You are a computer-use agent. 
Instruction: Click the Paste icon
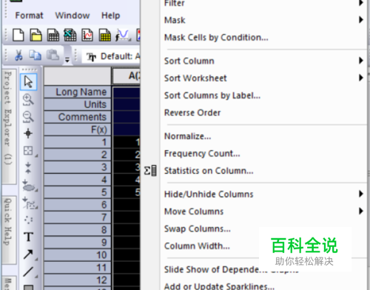(53, 55)
